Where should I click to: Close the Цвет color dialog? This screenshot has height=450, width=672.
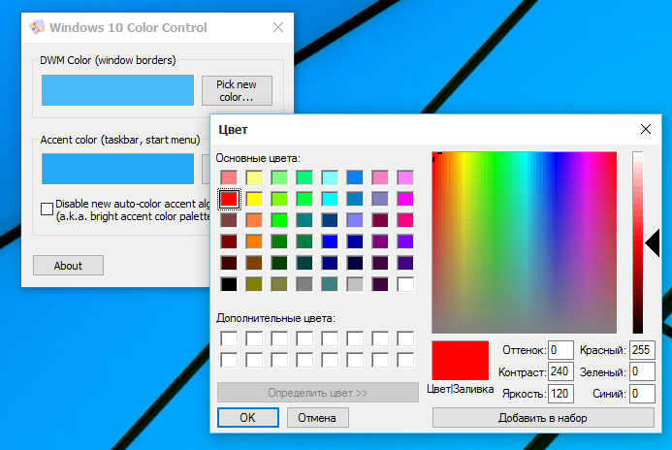click(646, 129)
